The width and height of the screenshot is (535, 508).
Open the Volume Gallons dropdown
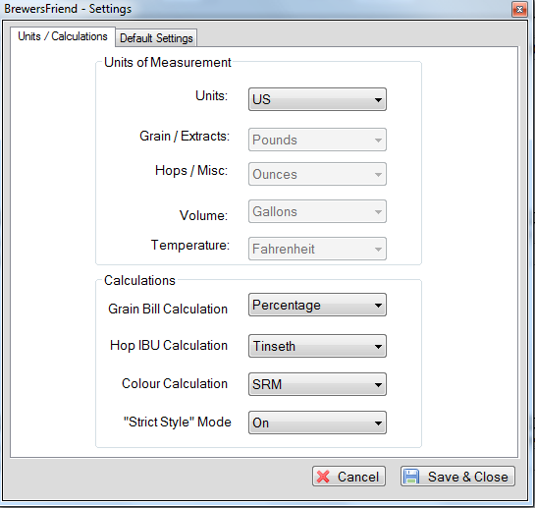317,211
